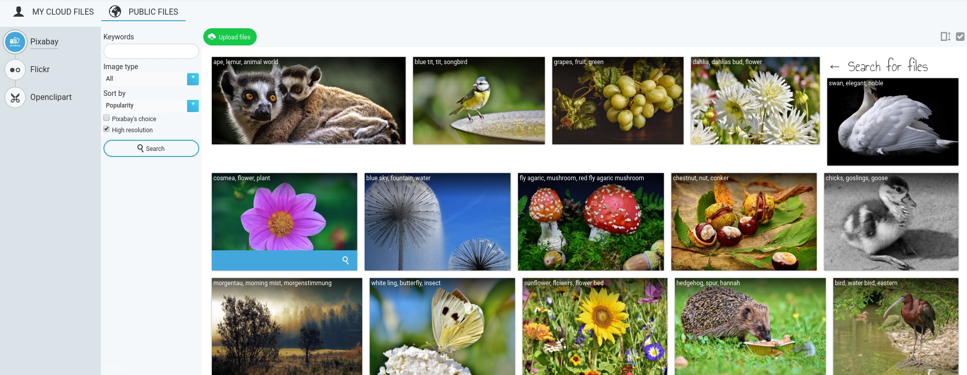
Task: Enable the Pixabay's choice checkbox
Action: [106, 118]
